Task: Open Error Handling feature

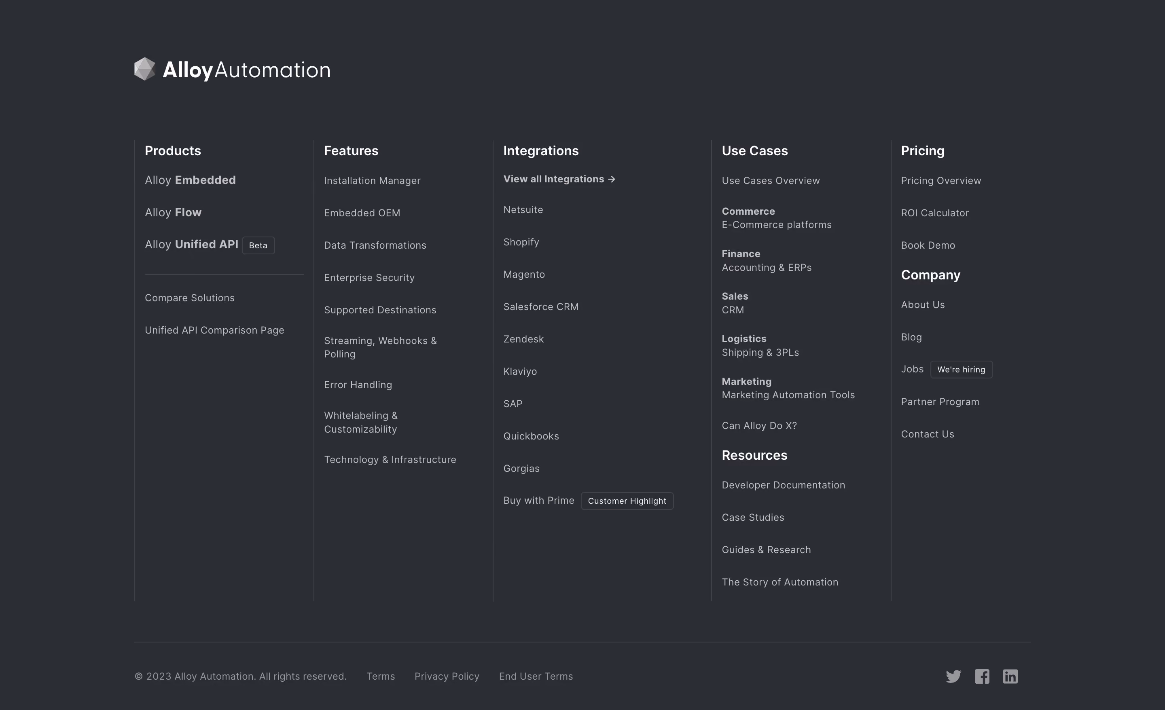Action: (x=358, y=385)
